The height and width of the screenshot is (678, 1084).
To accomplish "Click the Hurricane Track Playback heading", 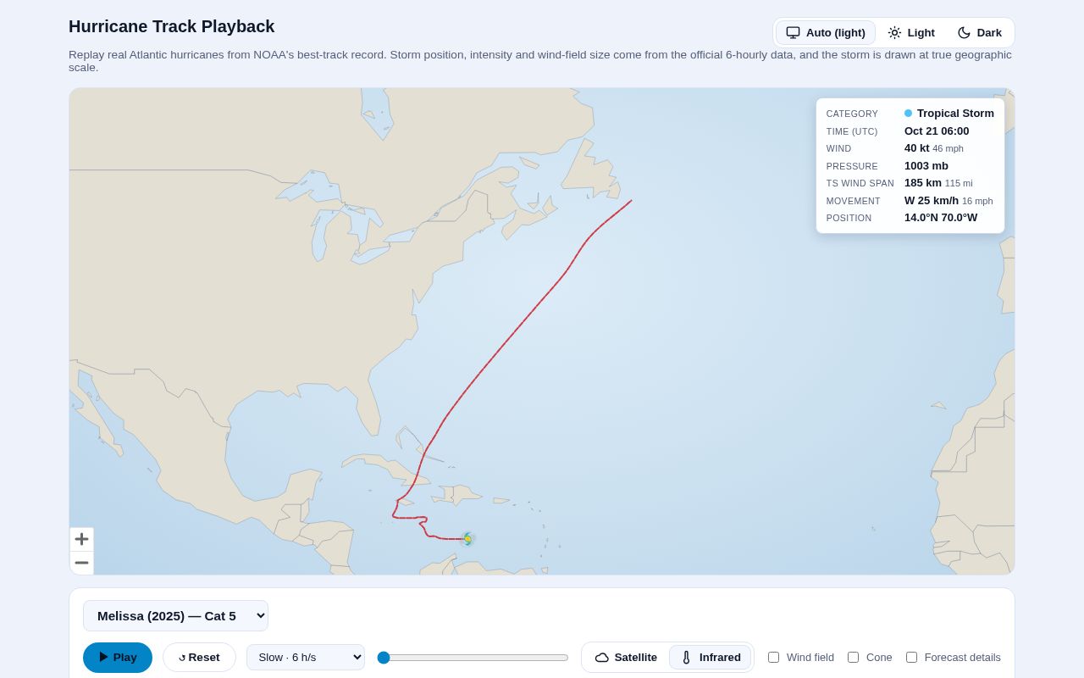I will (172, 26).
